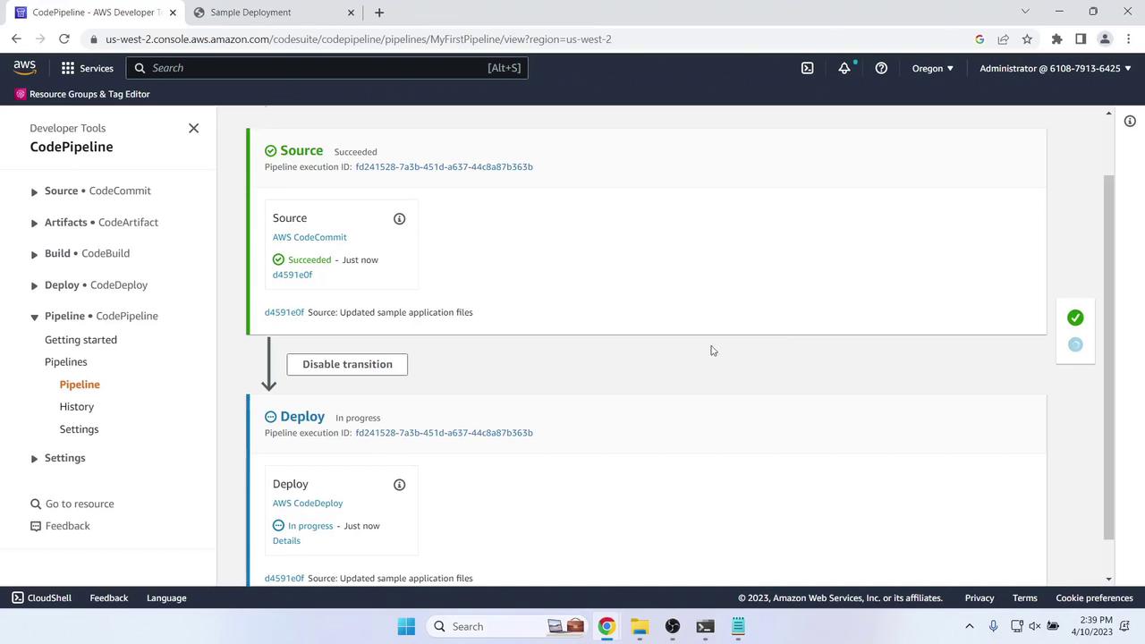Image resolution: width=1145 pixels, height=644 pixels.
Task: Open pipeline History page
Action: (77, 407)
